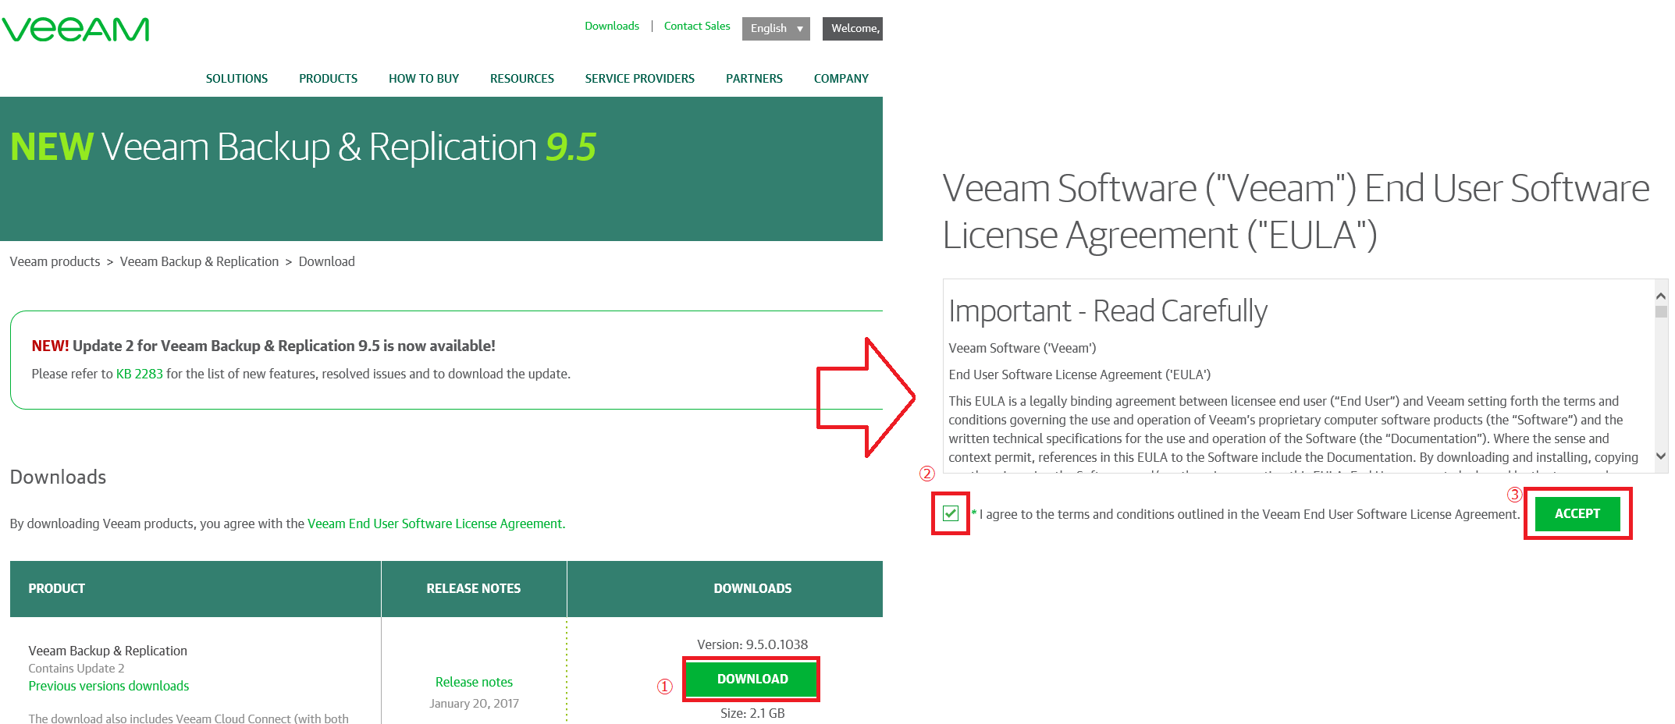Image resolution: width=1675 pixels, height=724 pixels.
Task: Open the PRODUCTS menu
Action: (328, 79)
